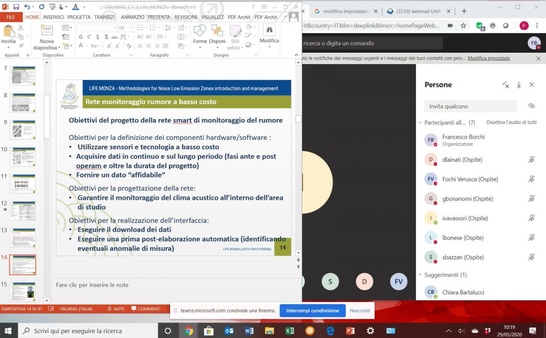
Task: Switch to the INSERISCI ribbon tab
Action: (54, 17)
